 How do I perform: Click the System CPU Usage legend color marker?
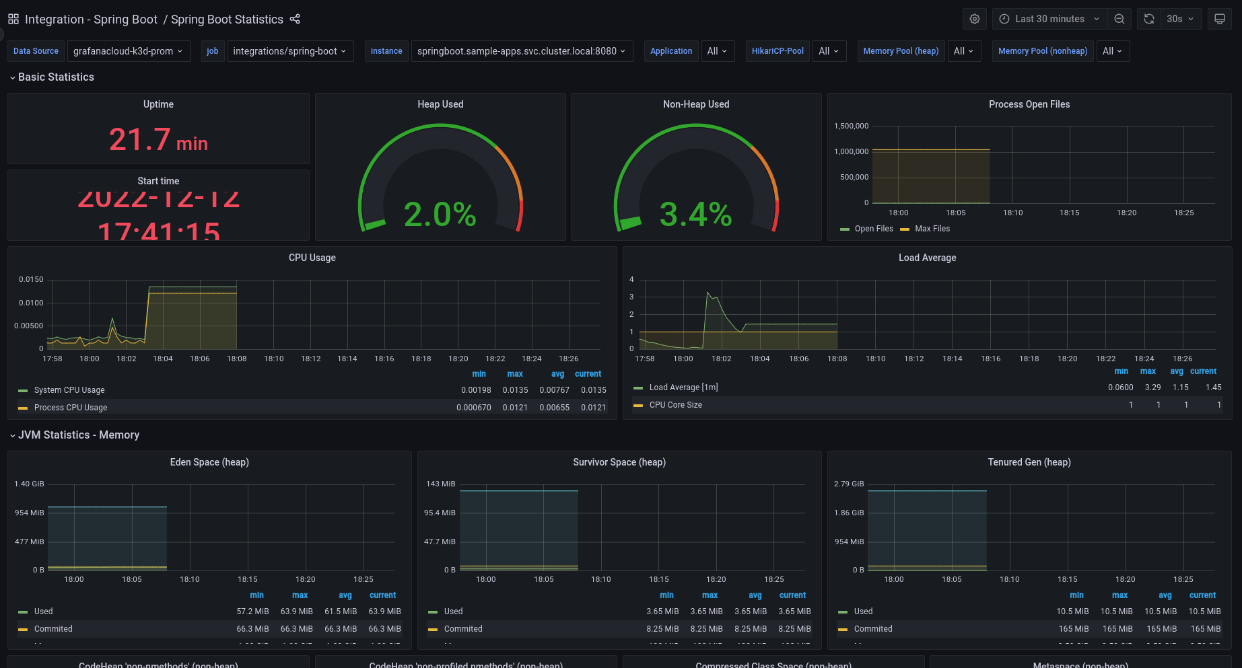23,389
